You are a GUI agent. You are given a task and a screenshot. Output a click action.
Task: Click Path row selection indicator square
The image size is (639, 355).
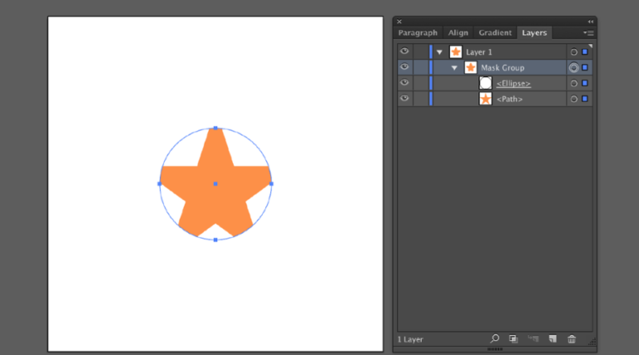click(585, 99)
